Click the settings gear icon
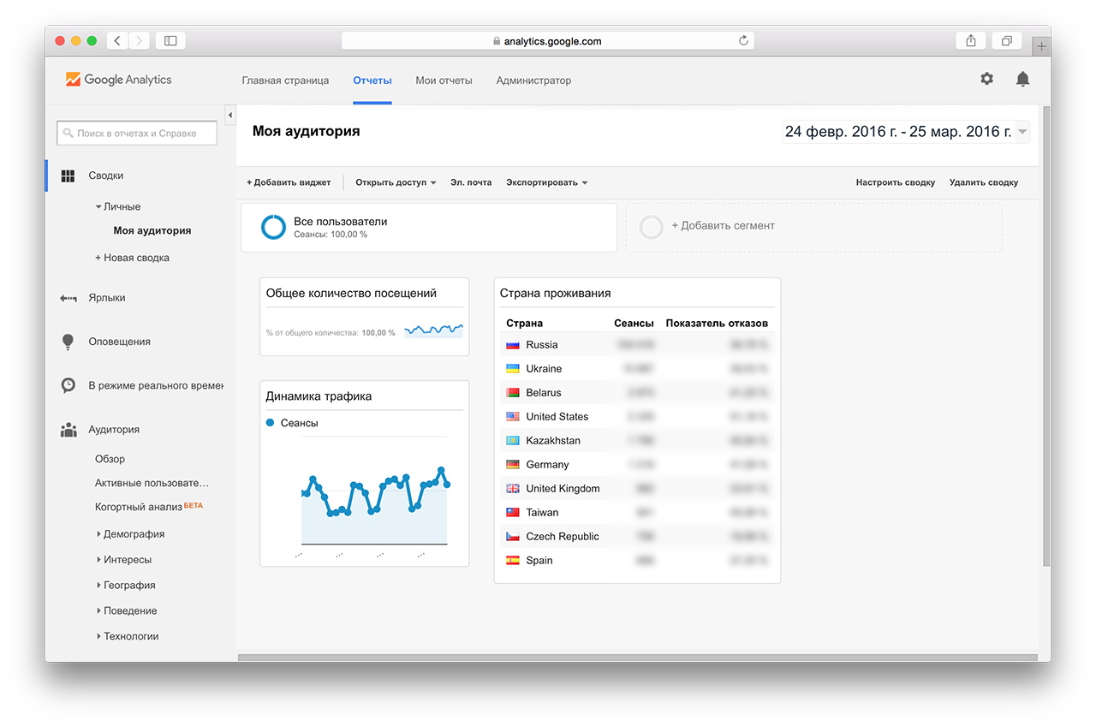Viewport: 1096px width, 726px height. [987, 79]
